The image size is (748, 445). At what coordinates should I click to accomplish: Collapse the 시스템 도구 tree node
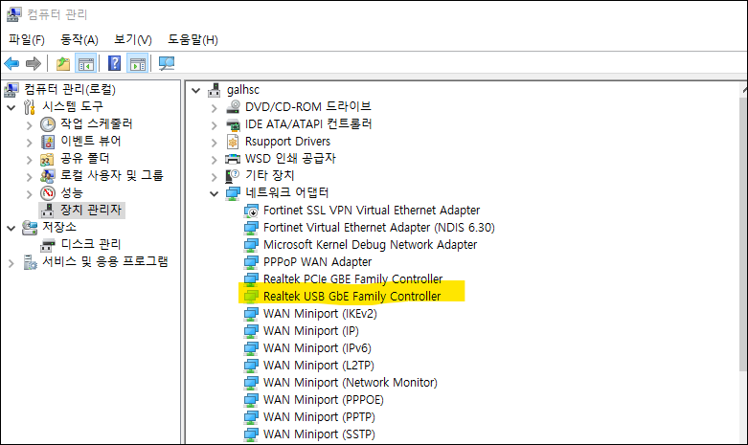point(11,107)
